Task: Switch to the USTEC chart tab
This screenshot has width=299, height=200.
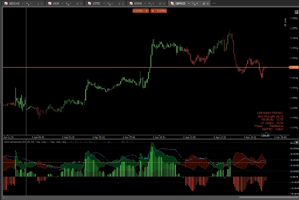Action: pyautogui.click(x=97, y=3)
